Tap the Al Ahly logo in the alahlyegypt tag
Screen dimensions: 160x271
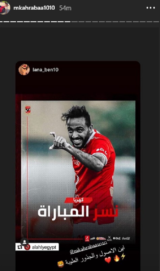pos(27,247)
